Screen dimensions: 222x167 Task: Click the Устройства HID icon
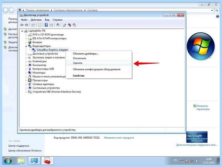pos(30,92)
